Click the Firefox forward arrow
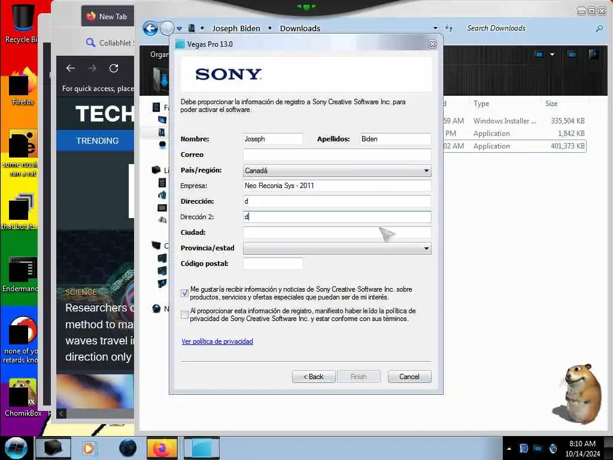 [92, 68]
